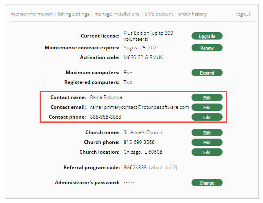This screenshot has height=203, width=263.
Task: Edit the church phone number
Action: (x=207, y=143)
